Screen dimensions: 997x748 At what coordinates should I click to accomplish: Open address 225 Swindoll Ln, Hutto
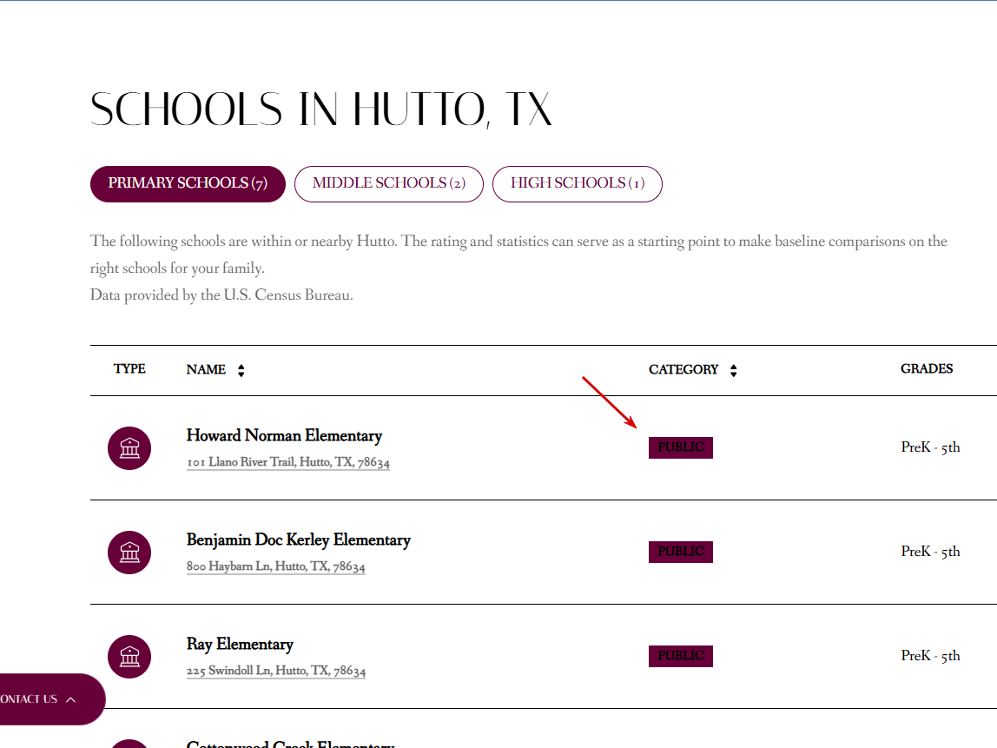pyautogui.click(x=276, y=671)
